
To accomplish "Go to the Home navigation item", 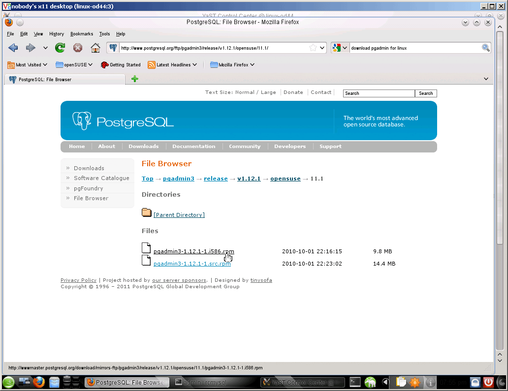I will (x=77, y=146).
